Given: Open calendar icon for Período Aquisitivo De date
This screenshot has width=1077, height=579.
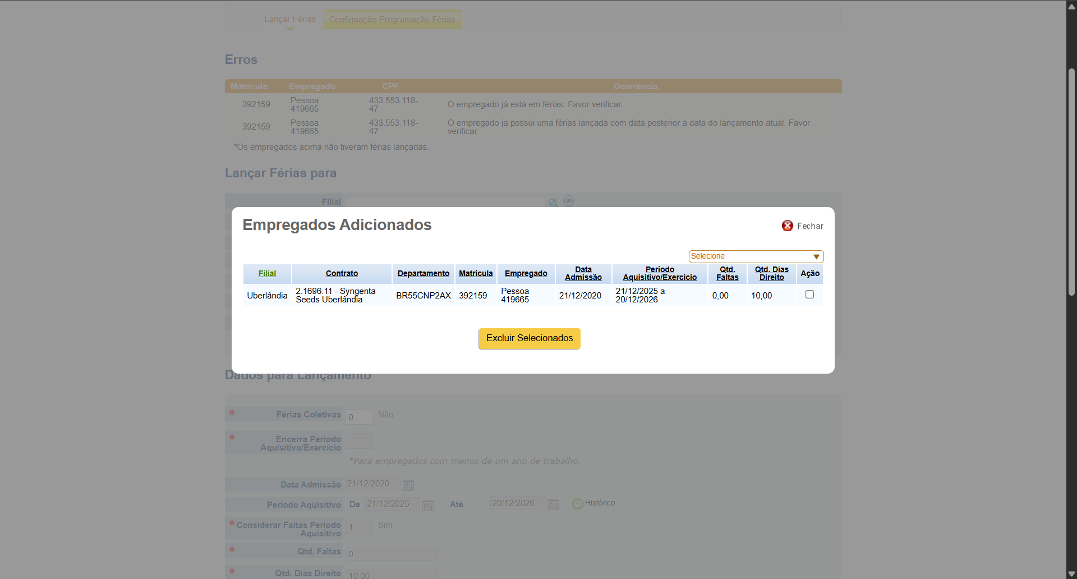Looking at the screenshot, I should click(x=428, y=506).
